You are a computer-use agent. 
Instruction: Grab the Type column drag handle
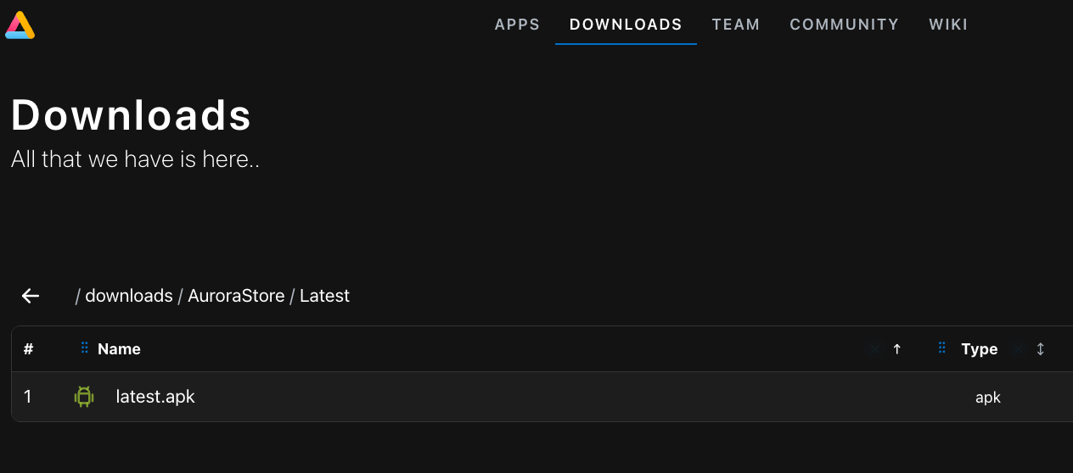(x=941, y=348)
